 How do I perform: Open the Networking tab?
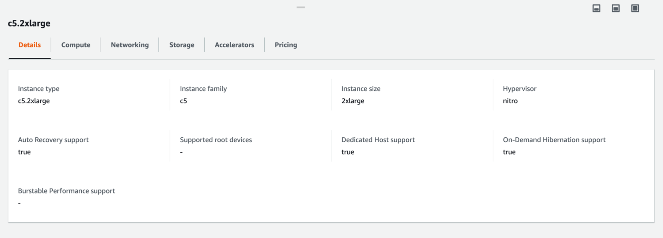[130, 45]
